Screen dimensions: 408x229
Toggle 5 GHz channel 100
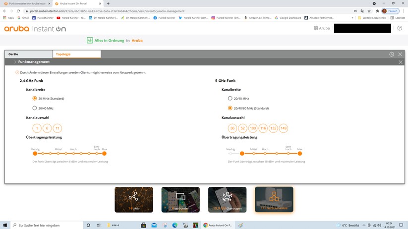[253, 128]
